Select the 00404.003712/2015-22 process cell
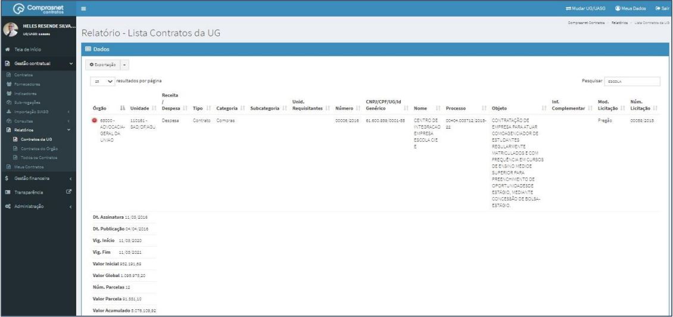 [466, 124]
